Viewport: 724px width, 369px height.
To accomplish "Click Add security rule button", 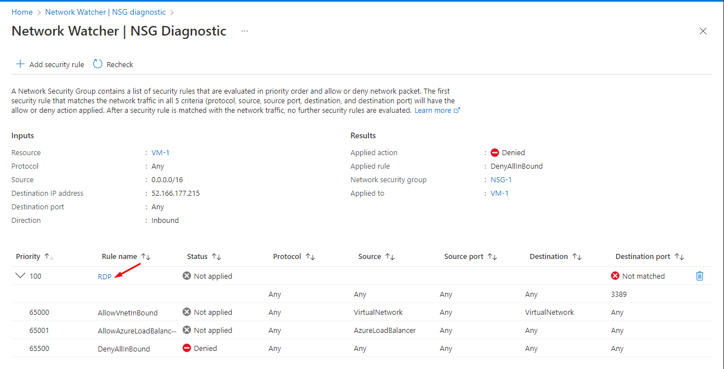I will [x=50, y=64].
